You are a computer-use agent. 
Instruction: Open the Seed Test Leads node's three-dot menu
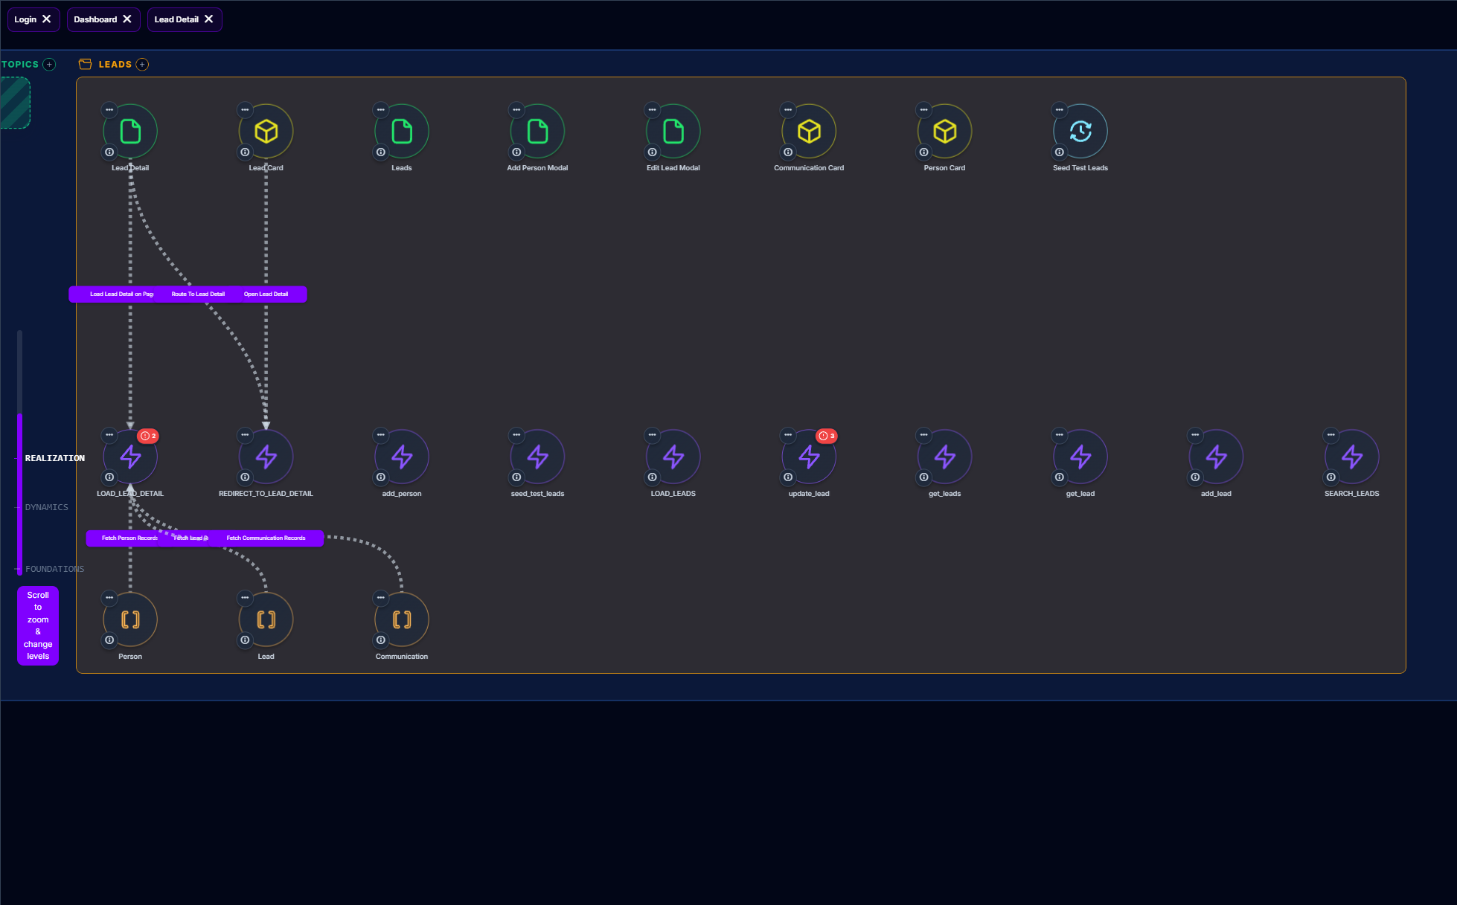click(x=1060, y=110)
